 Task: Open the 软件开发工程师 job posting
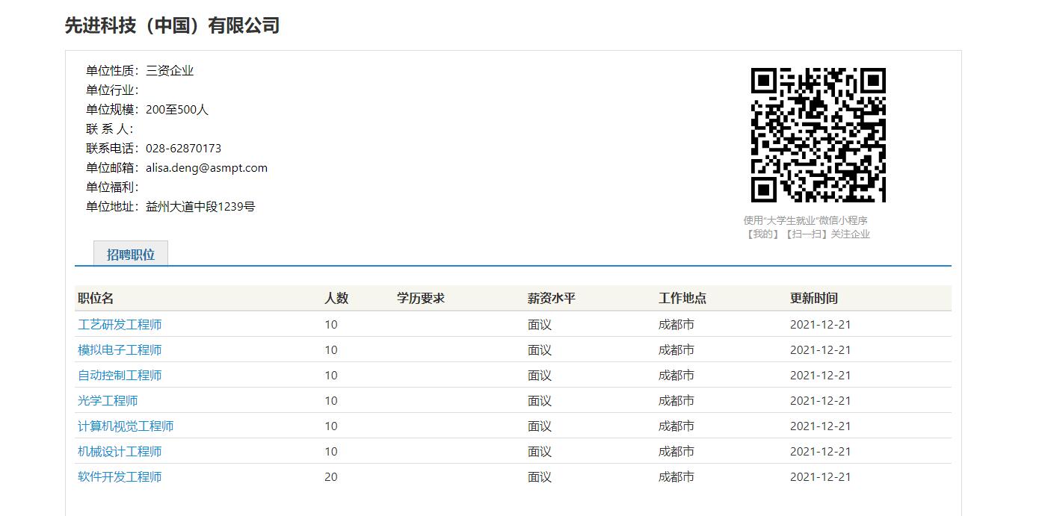tap(120, 477)
